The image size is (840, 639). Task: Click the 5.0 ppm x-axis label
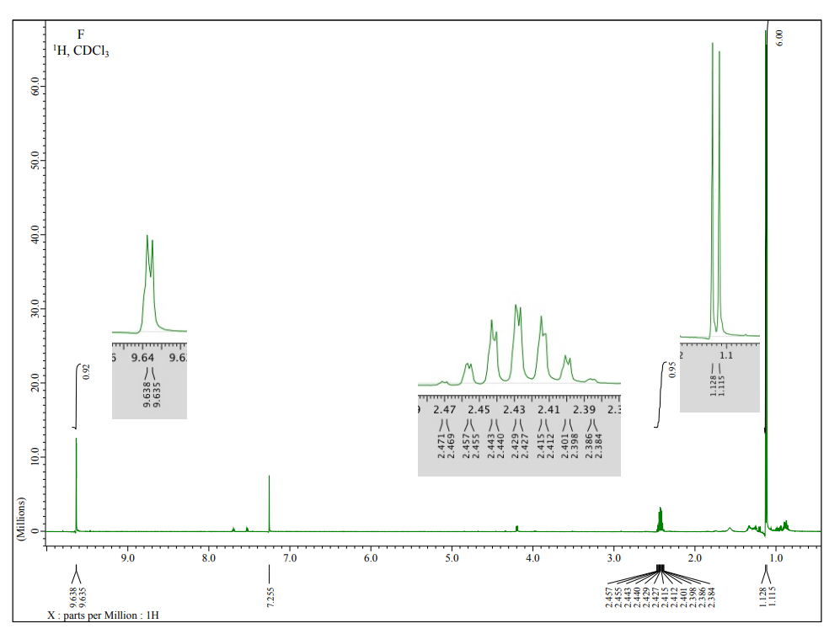pos(452,558)
